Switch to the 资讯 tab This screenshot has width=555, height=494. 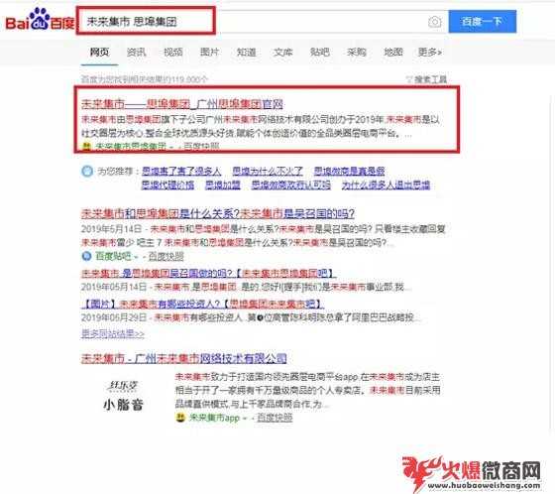point(137,53)
